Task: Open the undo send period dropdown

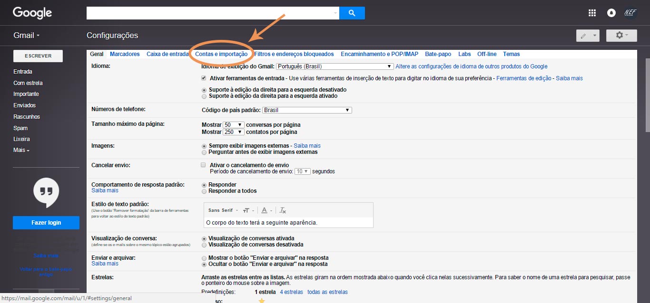Action: coord(302,171)
